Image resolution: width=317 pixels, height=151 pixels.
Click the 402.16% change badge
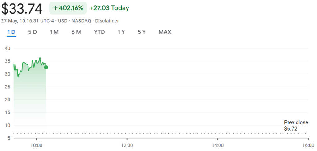click(x=68, y=8)
